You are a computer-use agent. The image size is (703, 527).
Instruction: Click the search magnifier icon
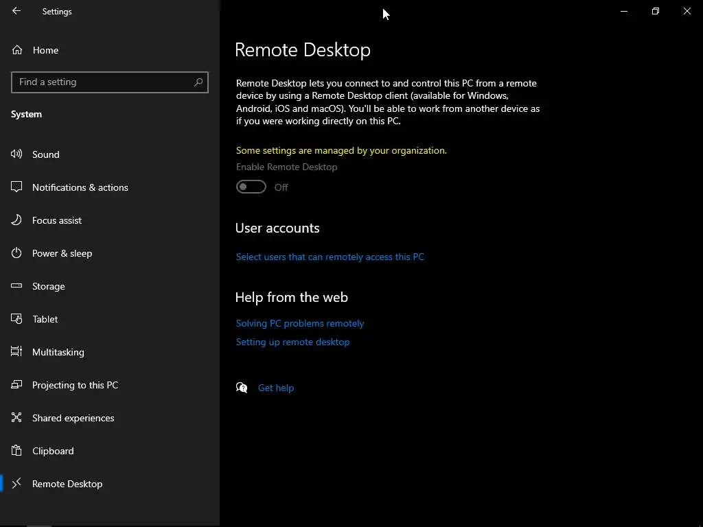point(198,82)
